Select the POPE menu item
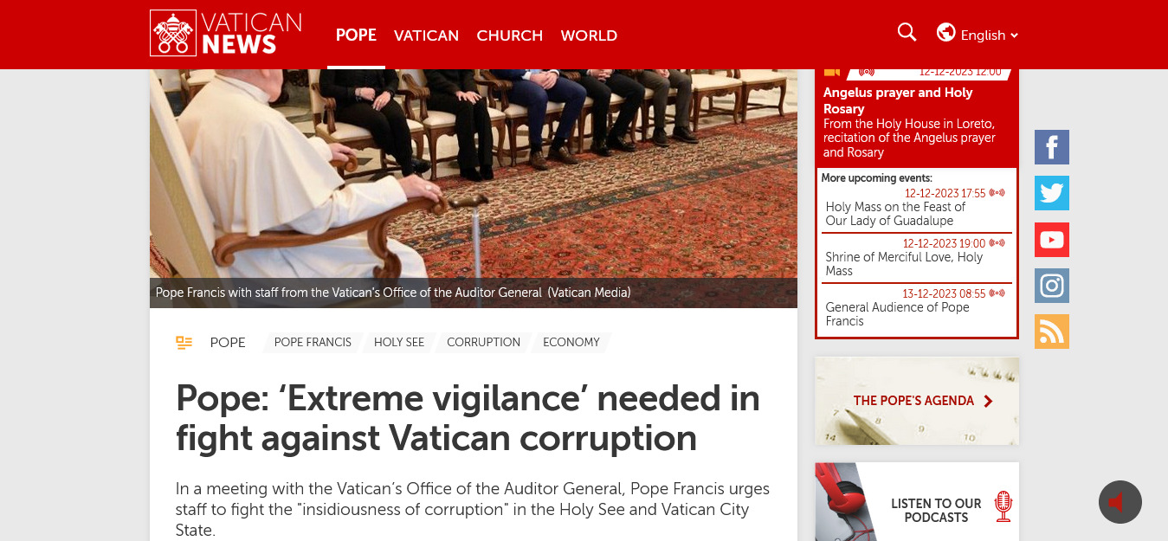 coord(356,35)
